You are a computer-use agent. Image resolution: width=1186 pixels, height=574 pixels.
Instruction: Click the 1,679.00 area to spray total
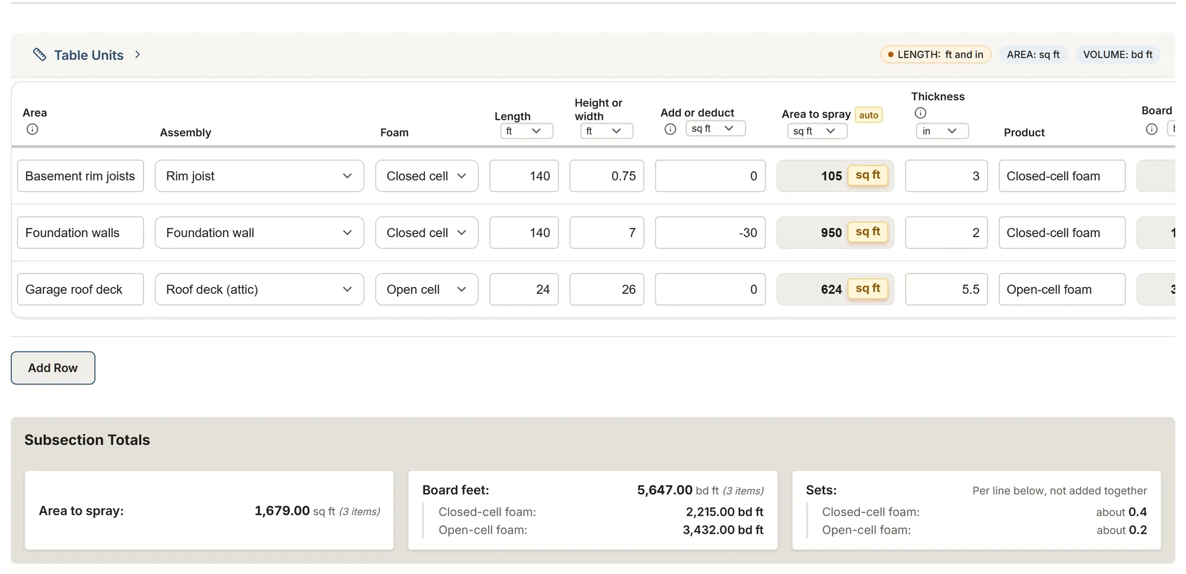(282, 511)
